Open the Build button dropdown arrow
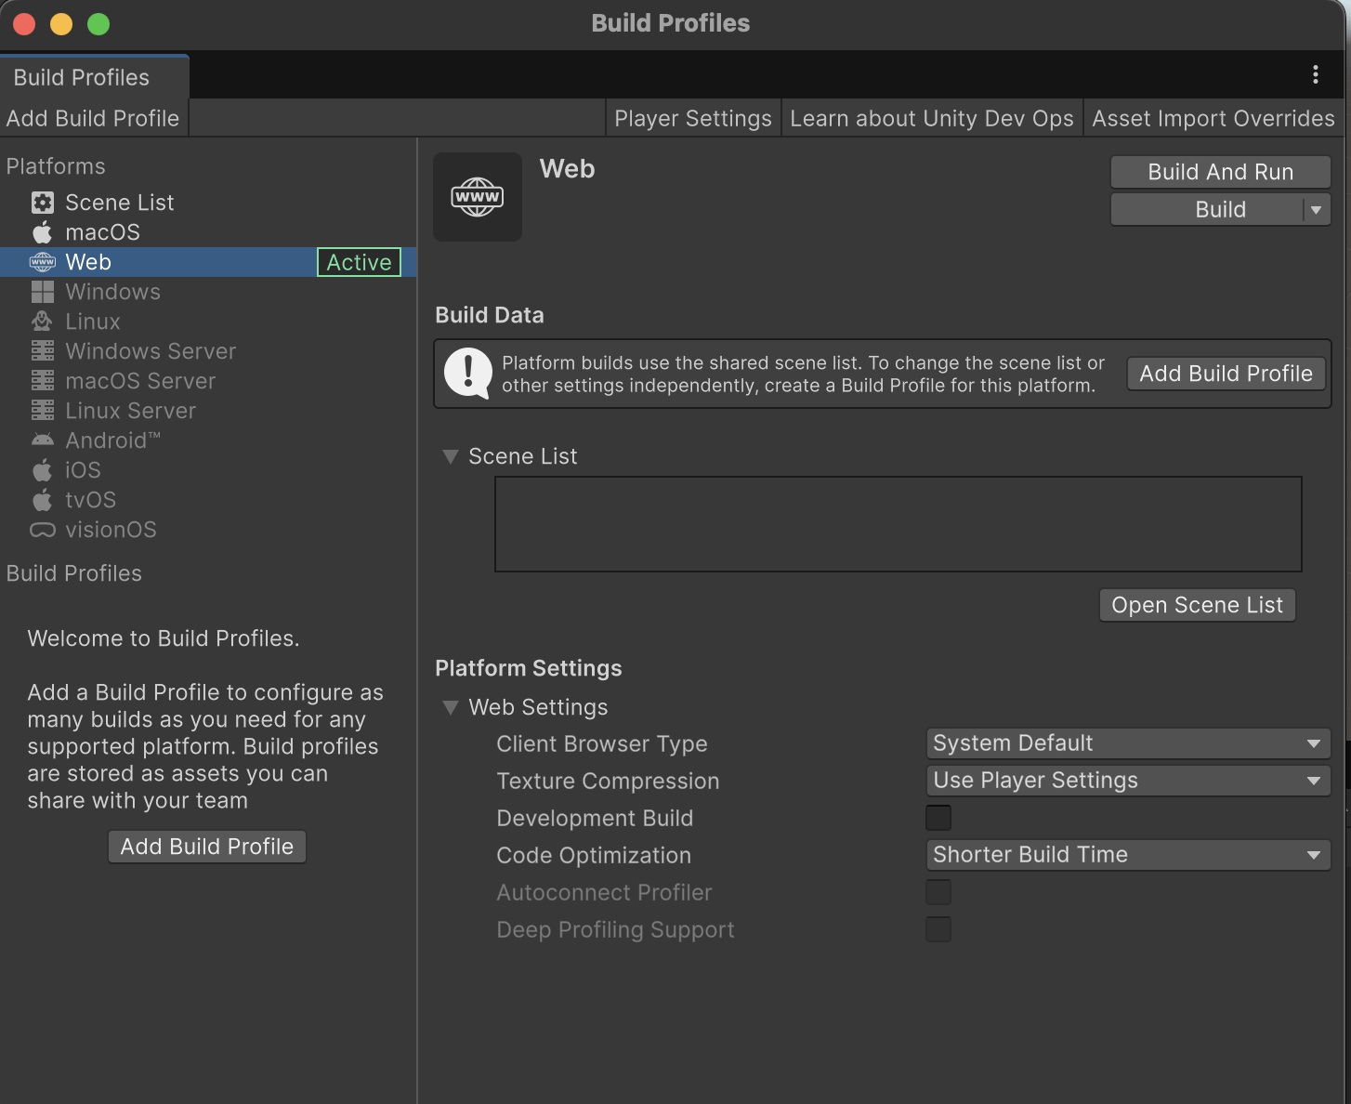 [x=1317, y=210]
